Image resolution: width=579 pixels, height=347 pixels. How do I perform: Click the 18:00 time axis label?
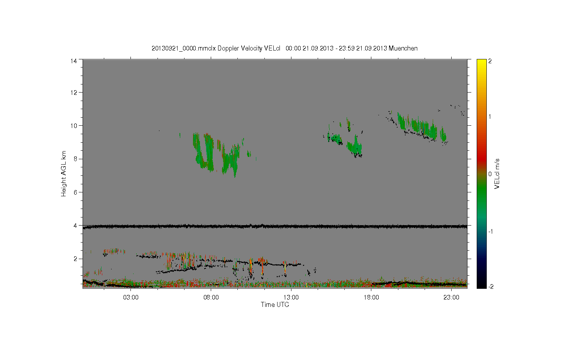[x=371, y=297]
